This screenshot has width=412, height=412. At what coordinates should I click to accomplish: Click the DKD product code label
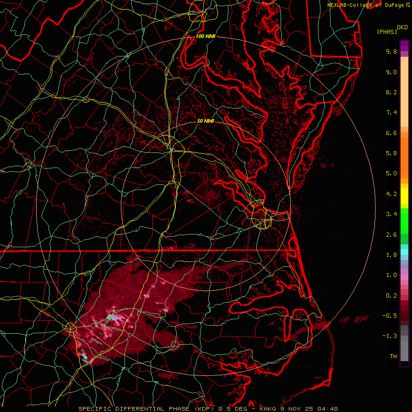point(402,27)
